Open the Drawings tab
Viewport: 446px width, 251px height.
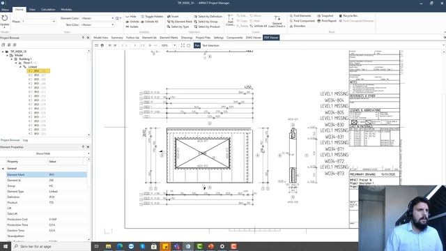click(x=187, y=38)
